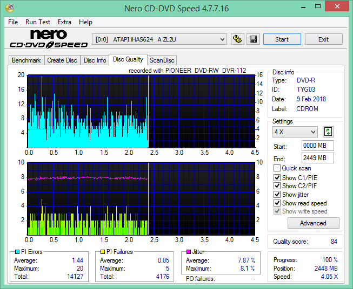Enable the Quick scan checkbox
The width and height of the screenshot is (353, 289).
277,168
